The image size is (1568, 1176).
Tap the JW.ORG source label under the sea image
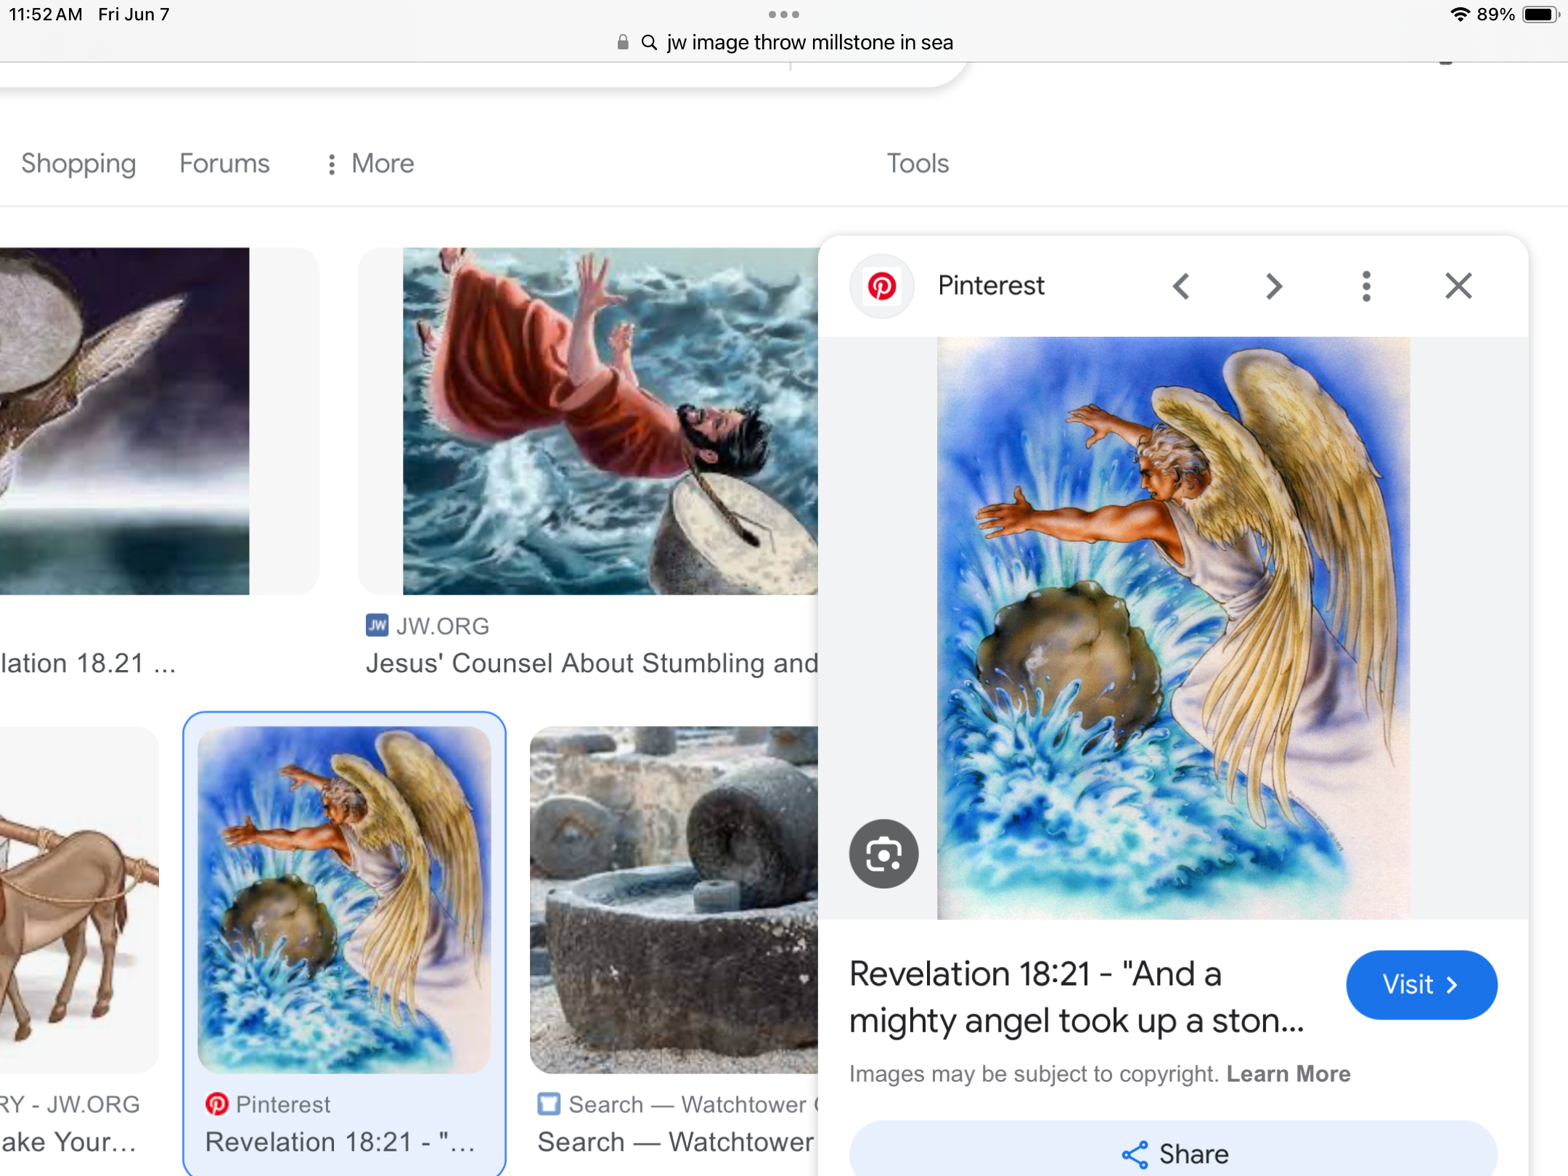(443, 626)
